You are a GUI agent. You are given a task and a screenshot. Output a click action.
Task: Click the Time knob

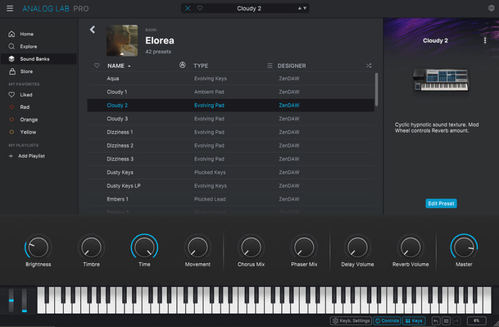coord(144,247)
